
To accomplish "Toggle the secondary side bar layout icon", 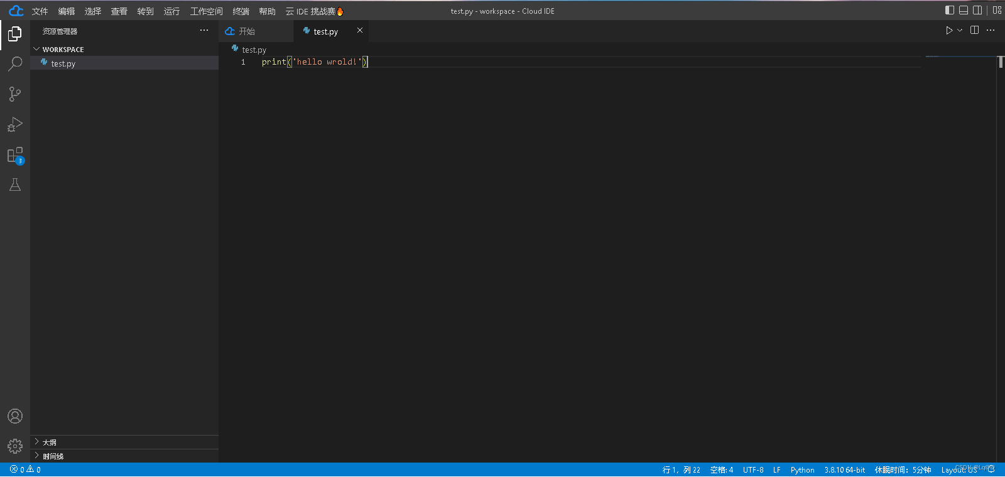I will [x=977, y=10].
